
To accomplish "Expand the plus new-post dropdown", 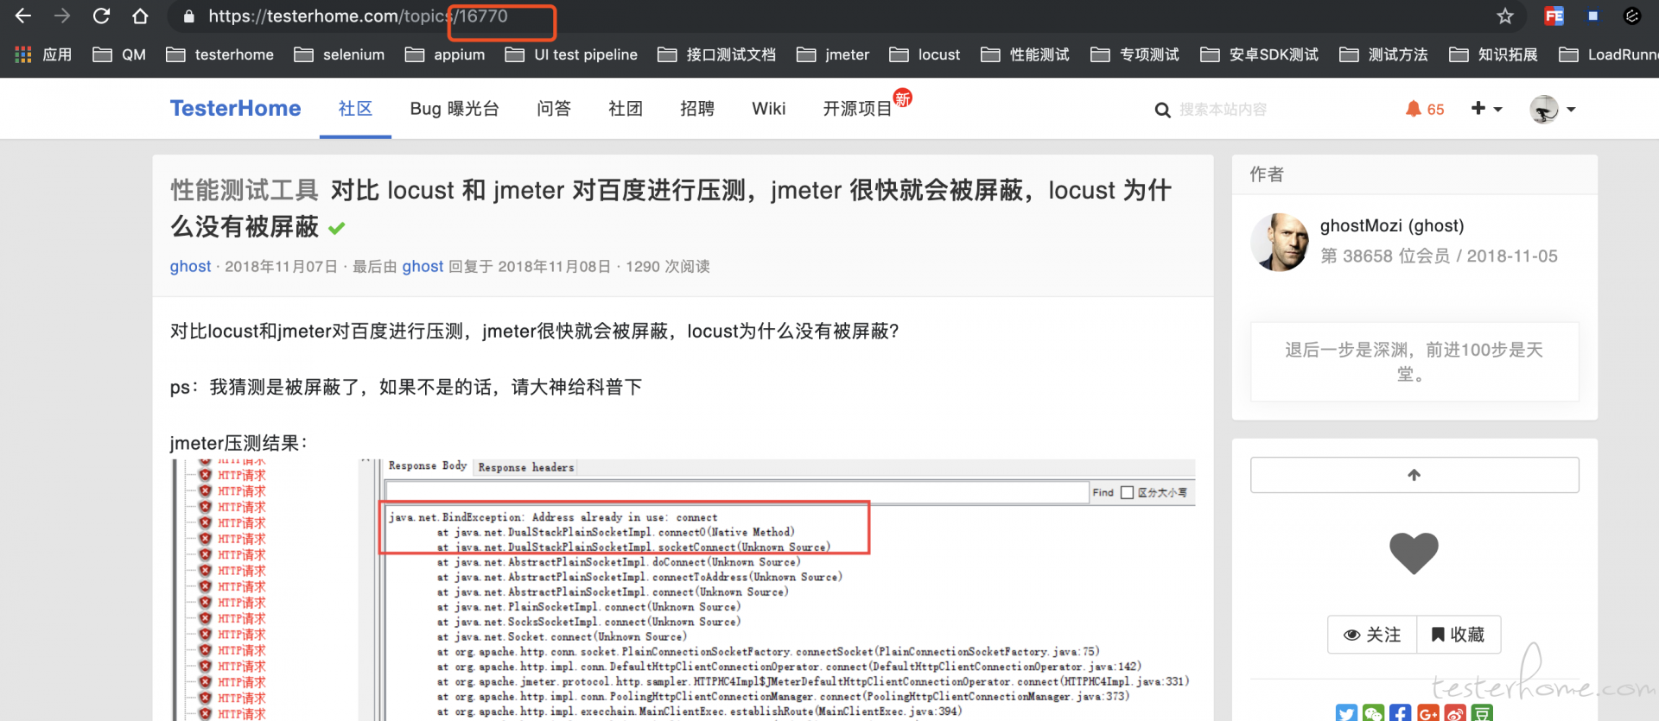I will (1487, 109).
